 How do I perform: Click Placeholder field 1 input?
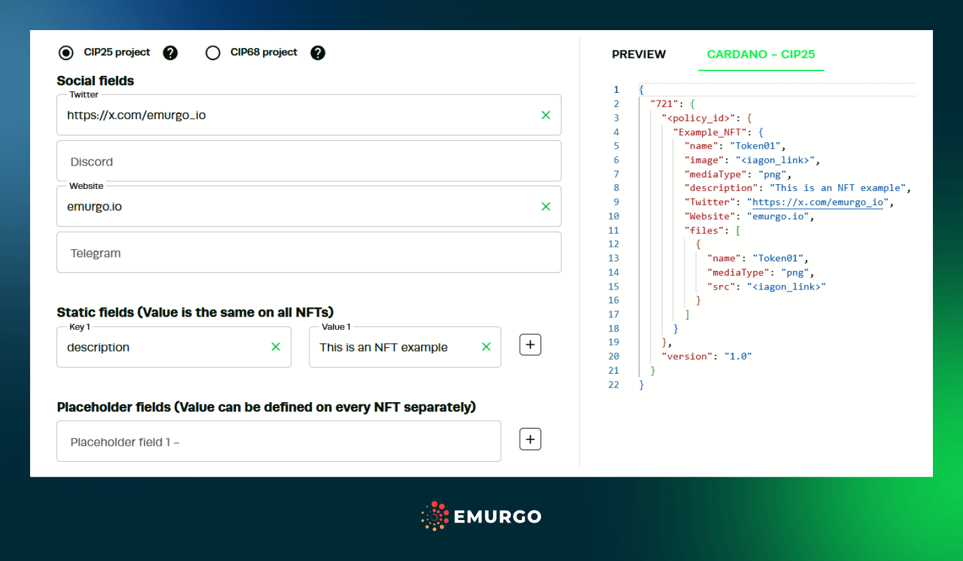[x=277, y=441]
